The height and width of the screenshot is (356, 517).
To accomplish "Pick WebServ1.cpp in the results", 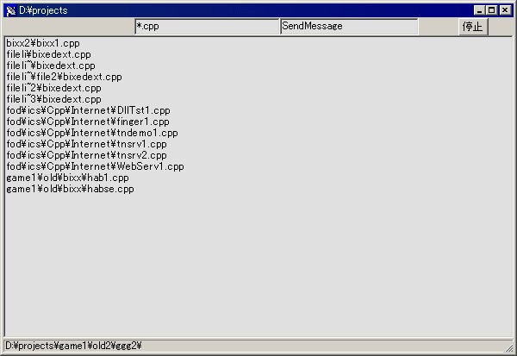I will pos(95,166).
